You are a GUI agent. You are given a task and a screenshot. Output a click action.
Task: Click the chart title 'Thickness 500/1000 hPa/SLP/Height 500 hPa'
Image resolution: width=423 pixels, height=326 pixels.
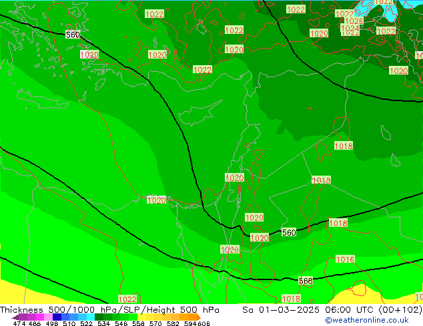109,310
